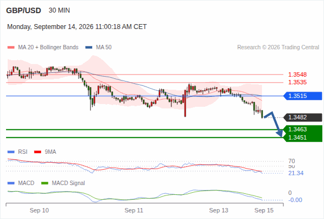The width and height of the screenshot is (324, 219).
Task: Click the Research Trading Central copyright text
Action: (278, 48)
